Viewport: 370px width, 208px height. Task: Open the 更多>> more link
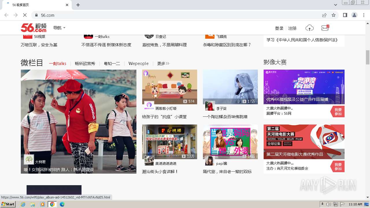[x=163, y=64]
